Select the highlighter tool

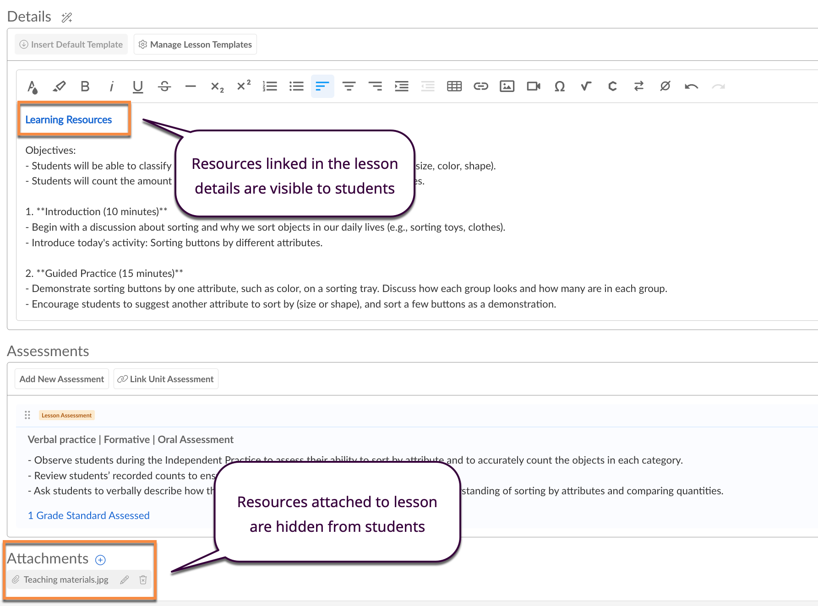(59, 87)
